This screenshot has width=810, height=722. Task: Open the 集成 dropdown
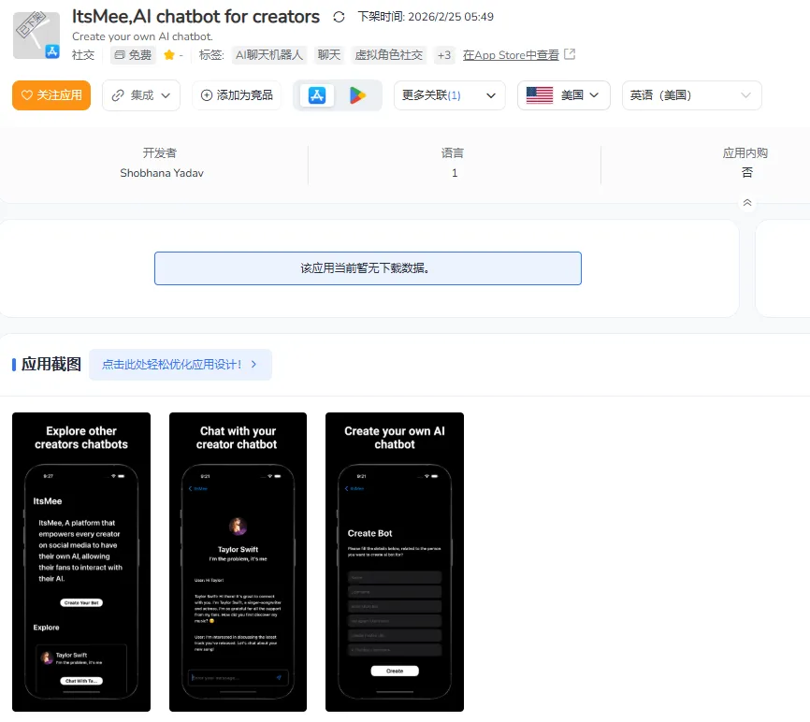141,95
